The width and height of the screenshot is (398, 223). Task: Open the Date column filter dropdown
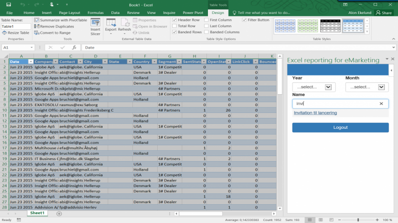(x=30, y=61)
